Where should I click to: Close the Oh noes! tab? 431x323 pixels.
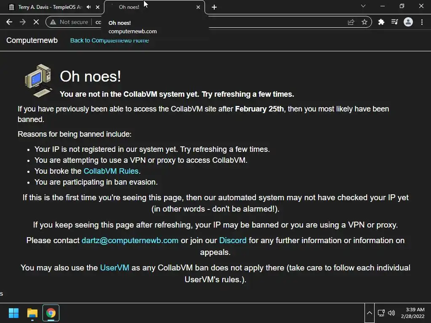[198, 7]
